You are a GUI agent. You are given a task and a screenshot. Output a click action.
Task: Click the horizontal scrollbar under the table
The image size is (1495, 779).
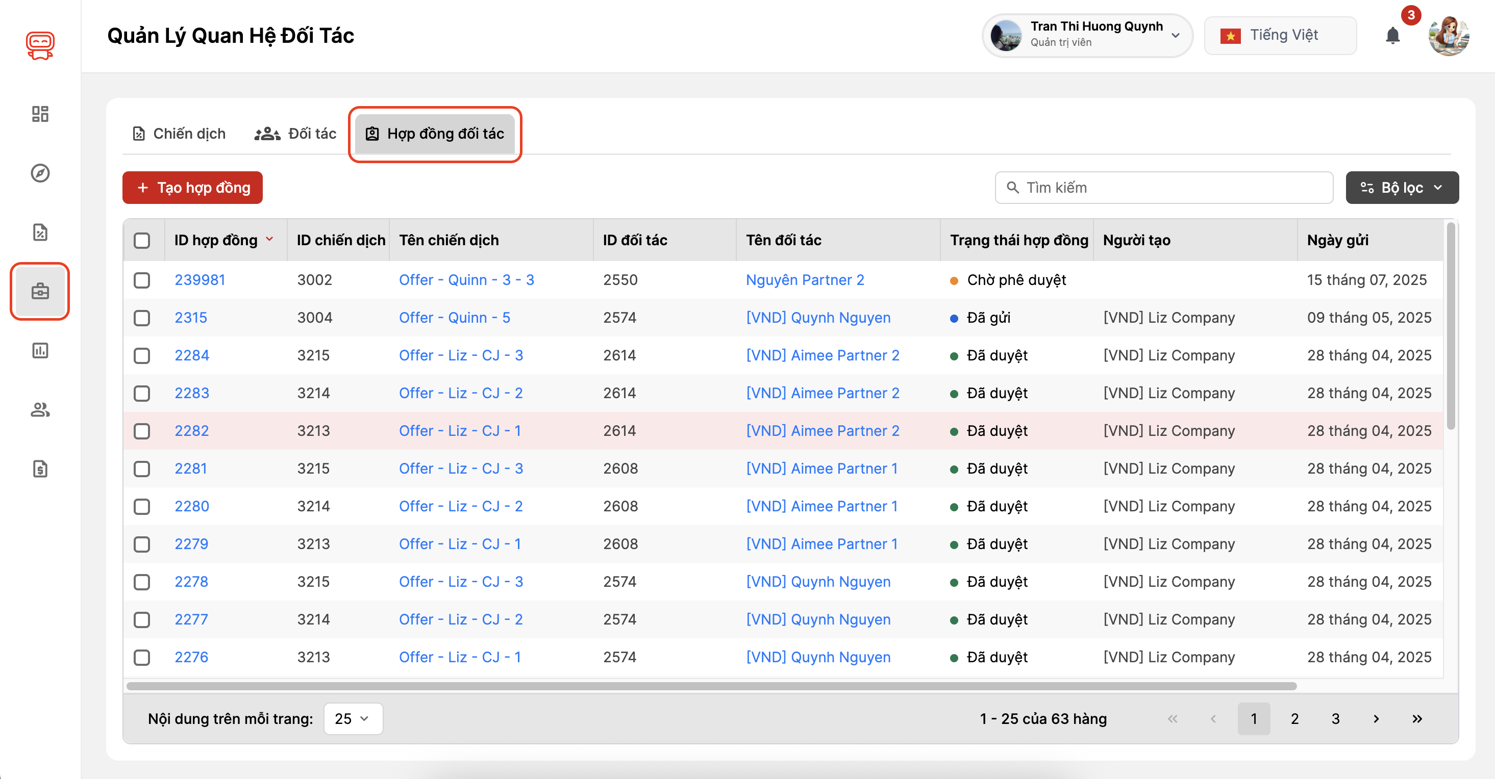pos(711,686)
